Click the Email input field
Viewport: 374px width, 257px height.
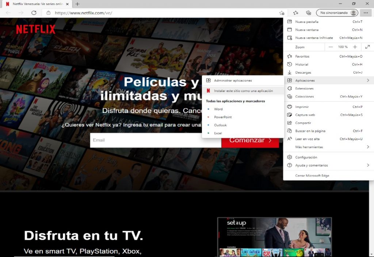point(153,140)
